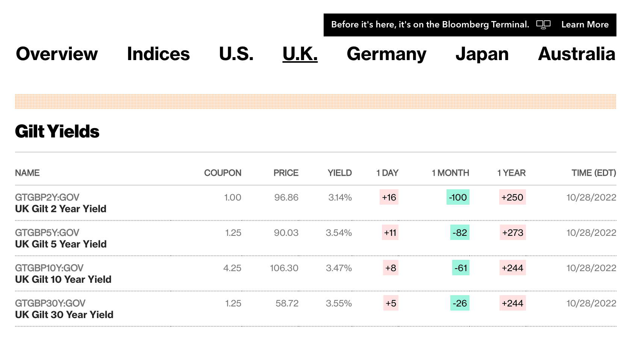Open the U.S. markets tab

coord(236,54)
